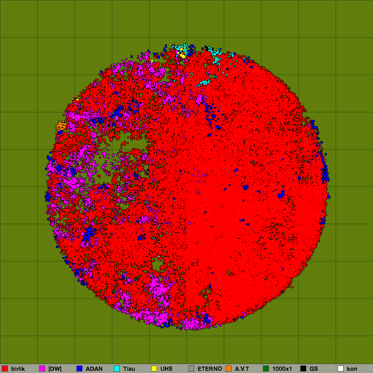The image size is (373, 373).
Task: Click the red birlik legend swatch
Action: [5, 369]
